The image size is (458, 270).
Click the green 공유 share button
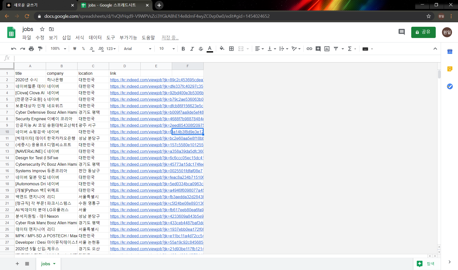[x=423, y=32]
